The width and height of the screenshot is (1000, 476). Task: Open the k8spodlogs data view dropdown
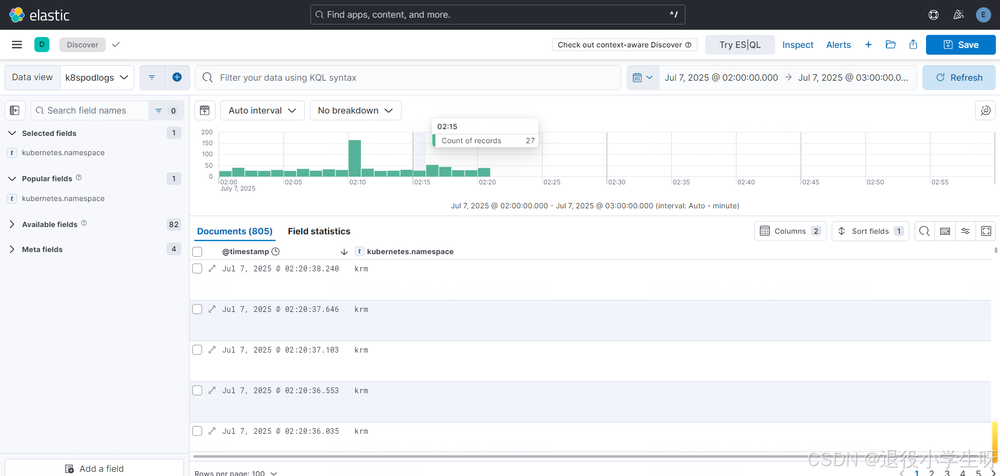97,78
